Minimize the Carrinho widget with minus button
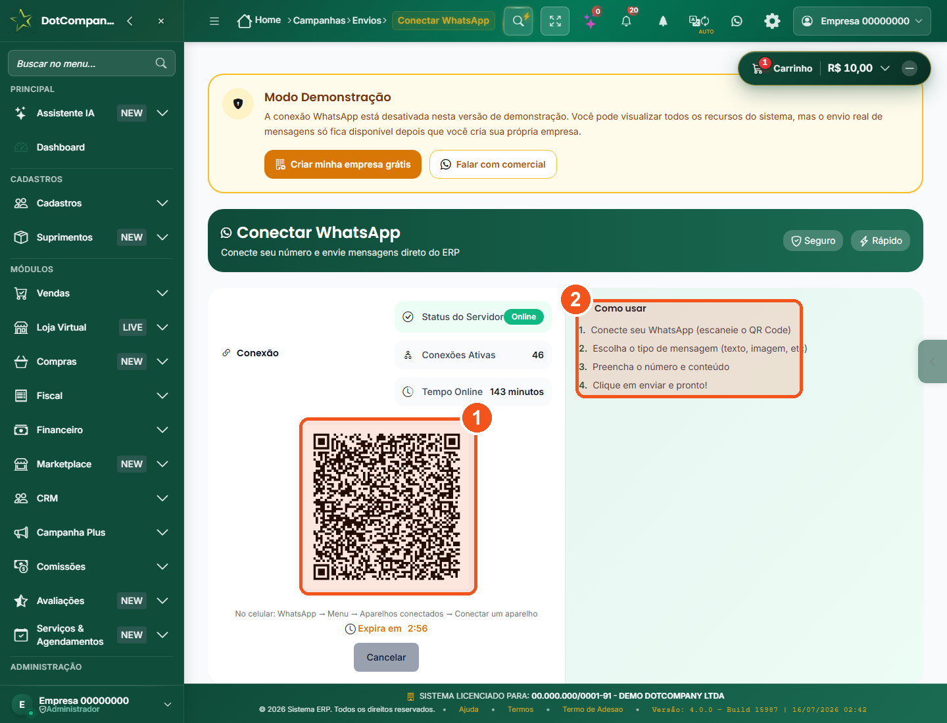This screenshot has height=723, width=947. click(x=910, y=68)
